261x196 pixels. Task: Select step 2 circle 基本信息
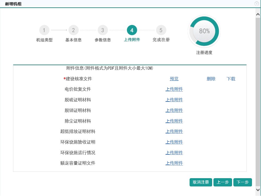(x=74, y=30)
